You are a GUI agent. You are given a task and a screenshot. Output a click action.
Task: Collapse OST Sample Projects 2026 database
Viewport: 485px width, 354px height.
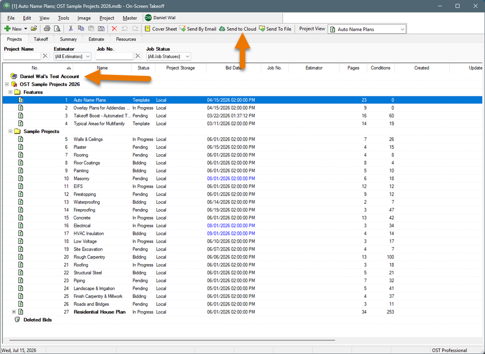(7, 85)
